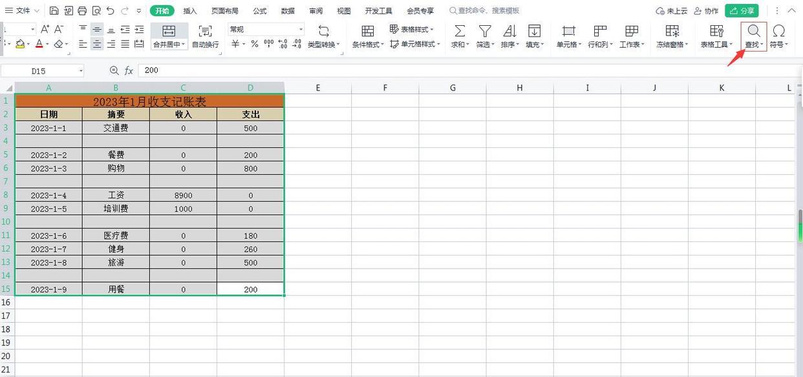Align text to top of cell
Viewport: 803px width, 377px height.
click(83, 29)
